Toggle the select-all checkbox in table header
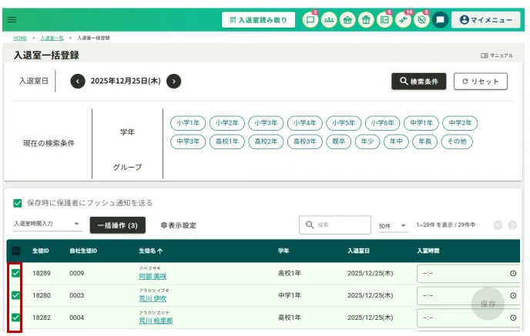Screen dimensions: 530x336 [15, 251]
